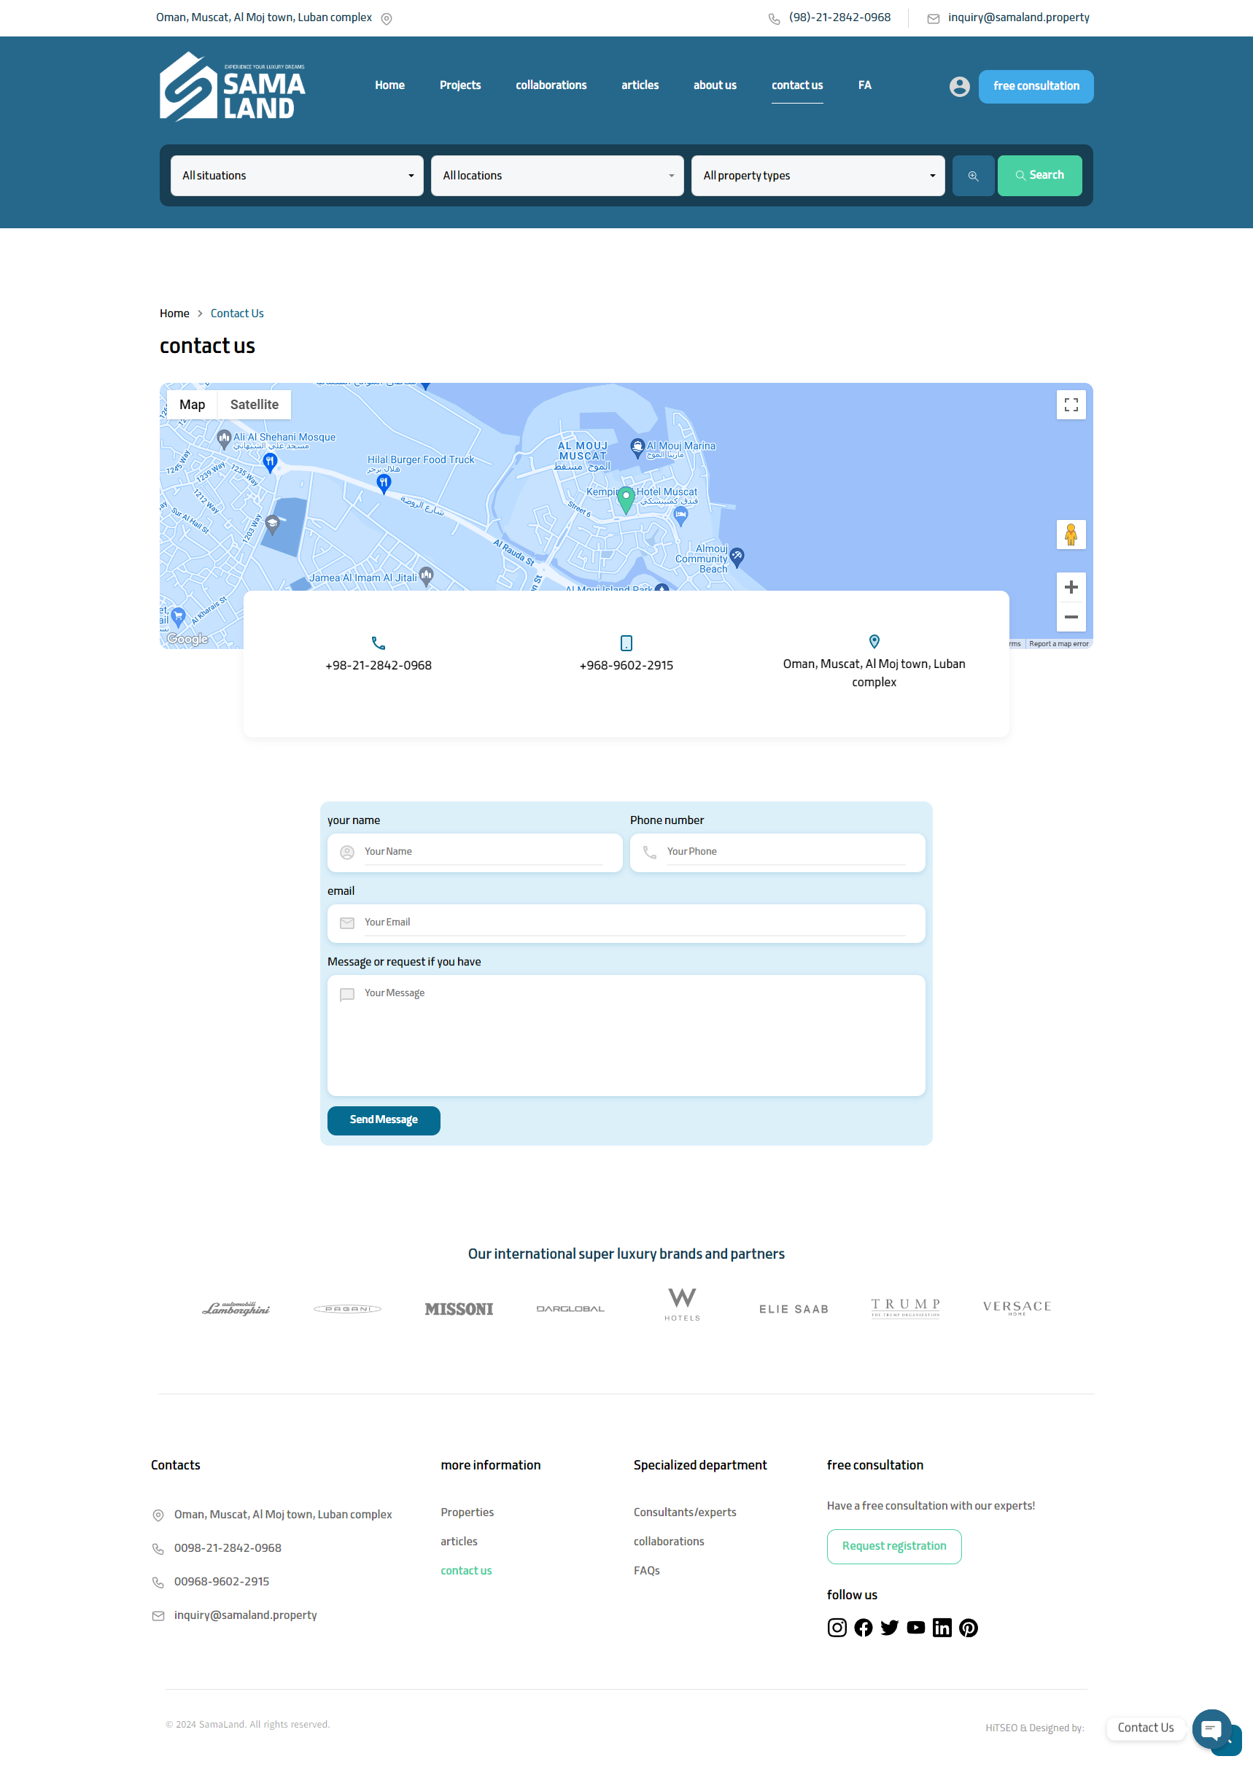Open the Instagram social icon
1253x1767 pixels.
click(837, 1628)
